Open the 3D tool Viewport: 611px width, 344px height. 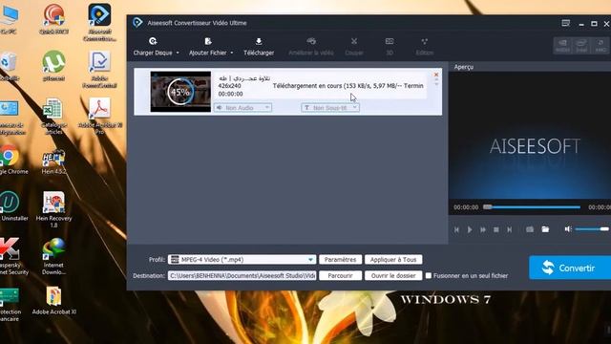point(390,47)
